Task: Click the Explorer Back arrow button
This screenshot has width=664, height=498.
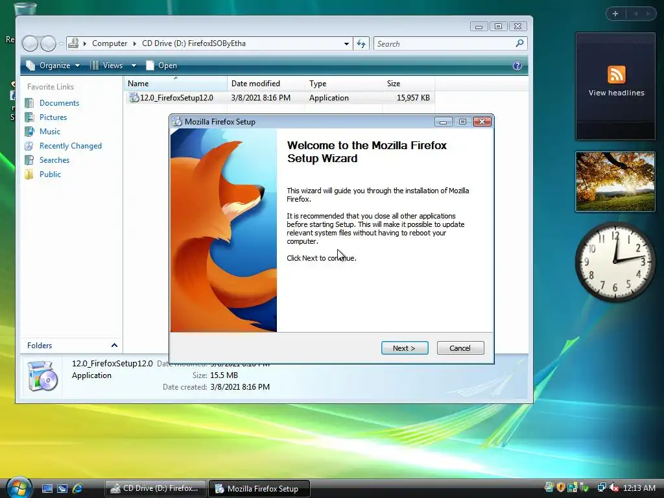Action: click(30, 43)
